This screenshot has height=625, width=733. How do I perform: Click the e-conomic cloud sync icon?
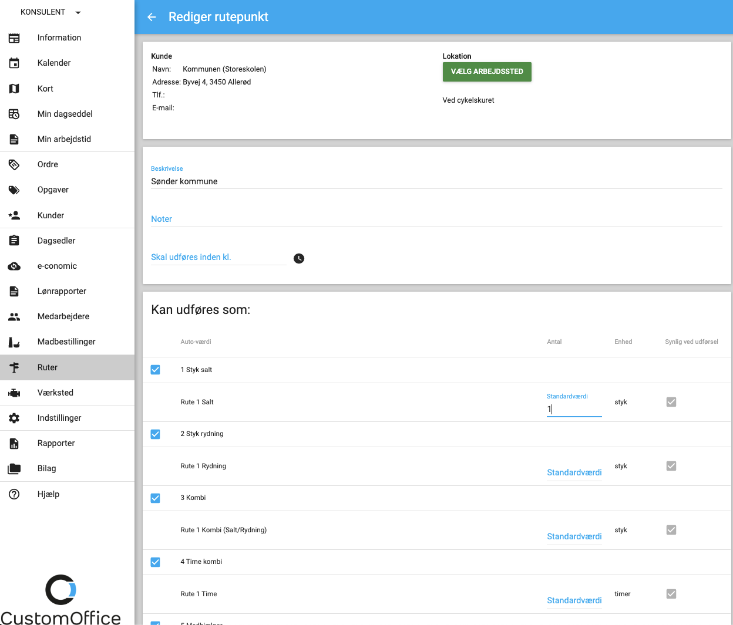(x=14, y=266)
